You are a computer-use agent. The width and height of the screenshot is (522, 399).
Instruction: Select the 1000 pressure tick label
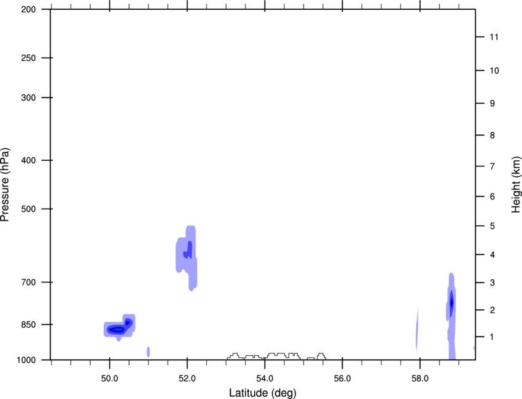coord(26,360)
